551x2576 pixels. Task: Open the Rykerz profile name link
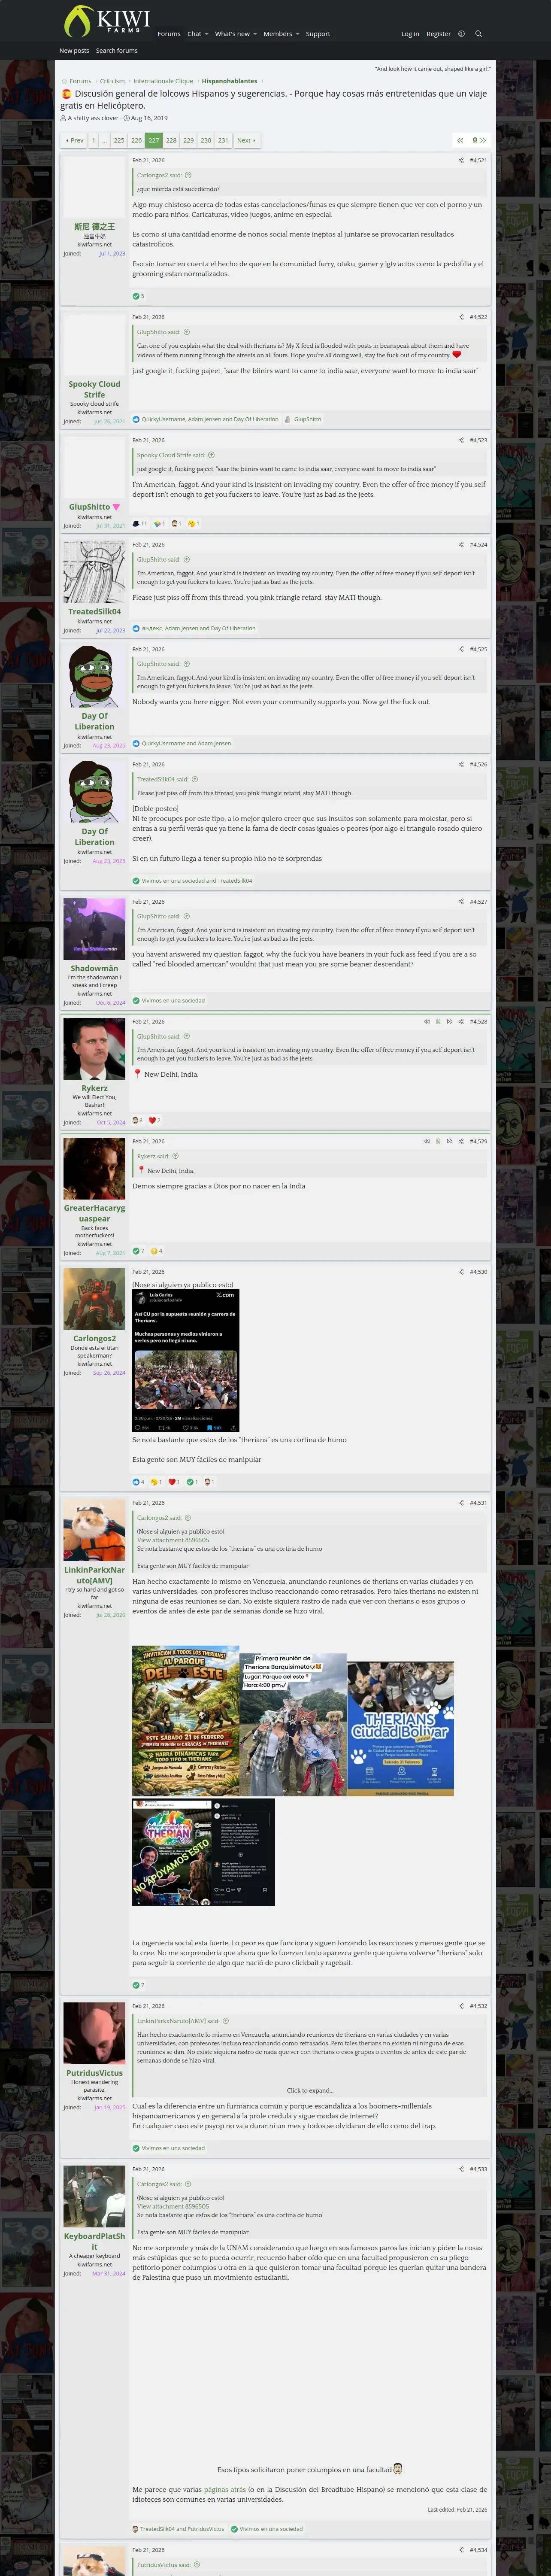pyautogui.click(x=94, y=1088)
